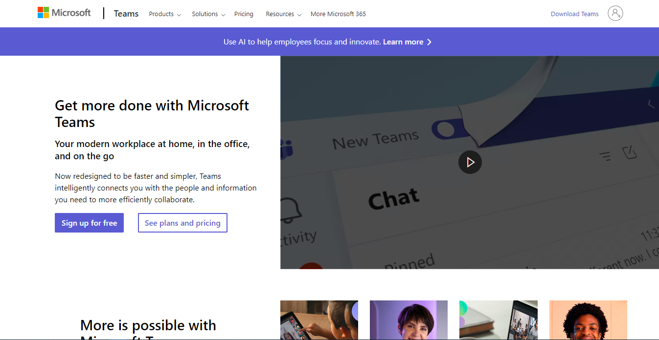
Task: Click Download Teams link
Action: click(574, 14)
